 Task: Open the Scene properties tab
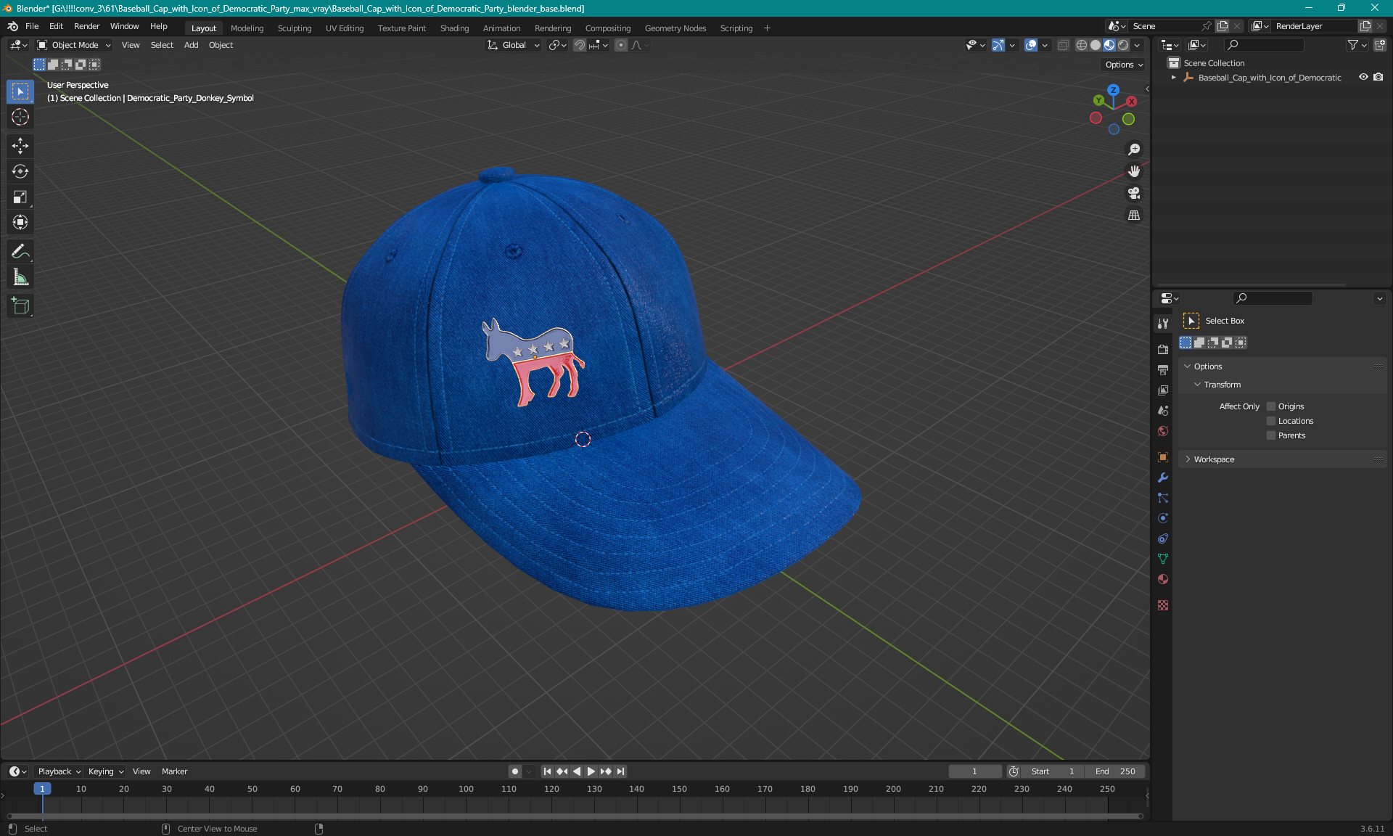pyautogui.click(x=1163, y=410)
